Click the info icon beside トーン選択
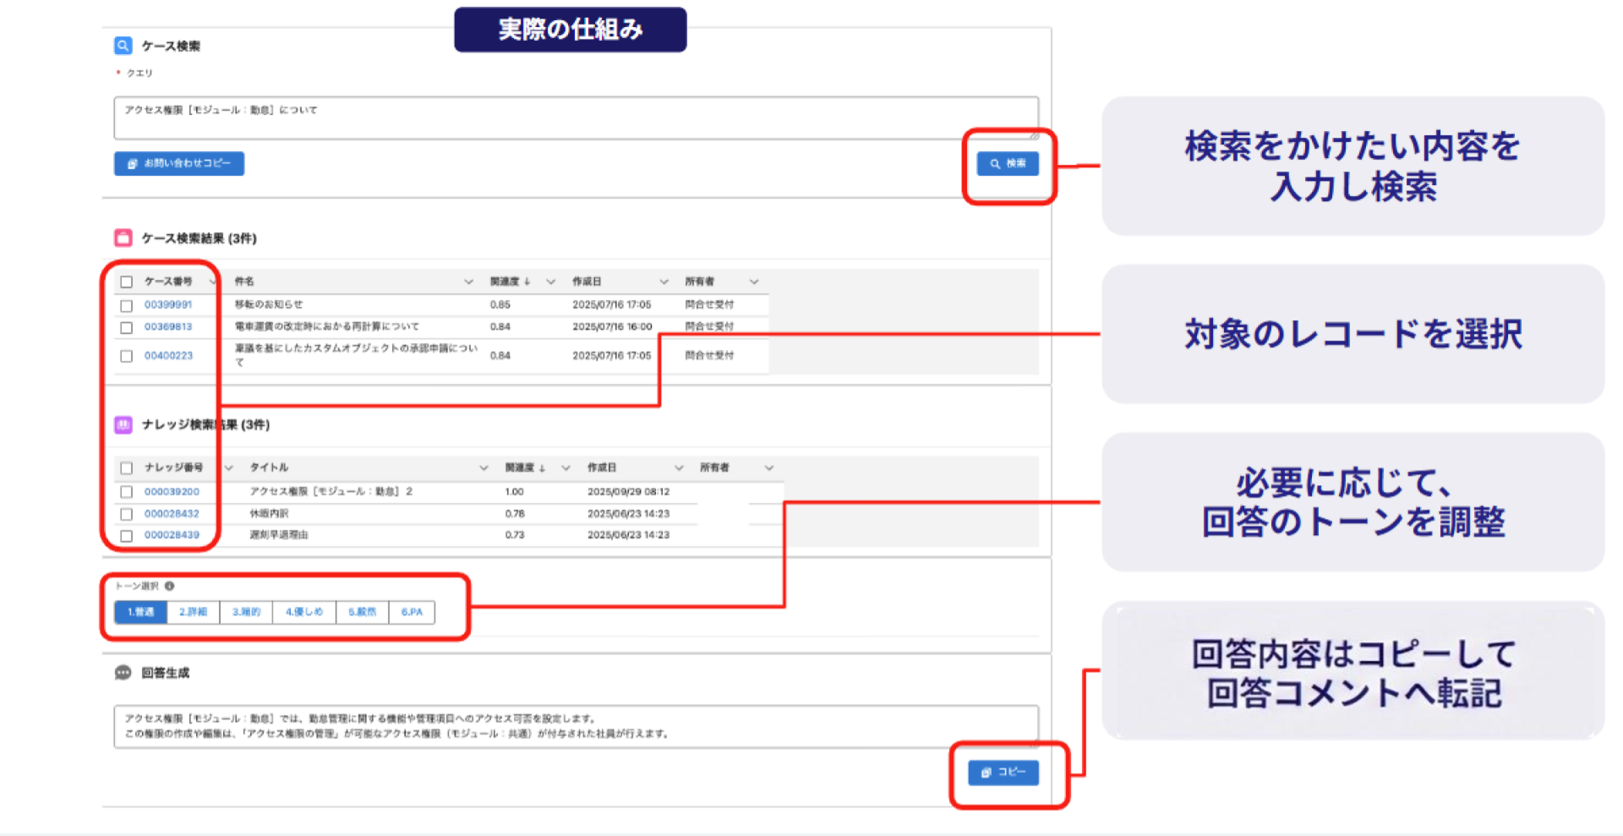This screenshot has width=1623, height=836. 170,586
